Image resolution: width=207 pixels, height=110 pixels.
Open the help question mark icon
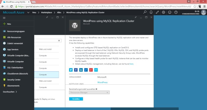pos(176,12)
